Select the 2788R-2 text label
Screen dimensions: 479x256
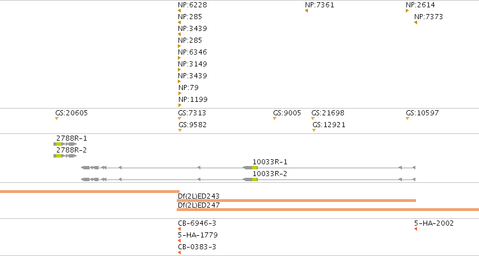click(71, 150)
